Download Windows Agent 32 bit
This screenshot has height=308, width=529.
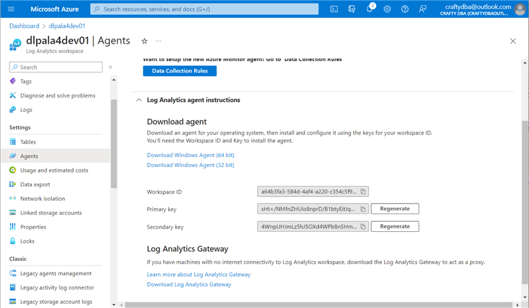point(190,165)
